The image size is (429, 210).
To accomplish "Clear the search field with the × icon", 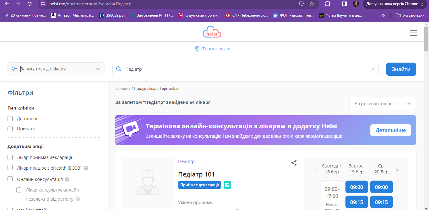I will [x=373, y=69].
